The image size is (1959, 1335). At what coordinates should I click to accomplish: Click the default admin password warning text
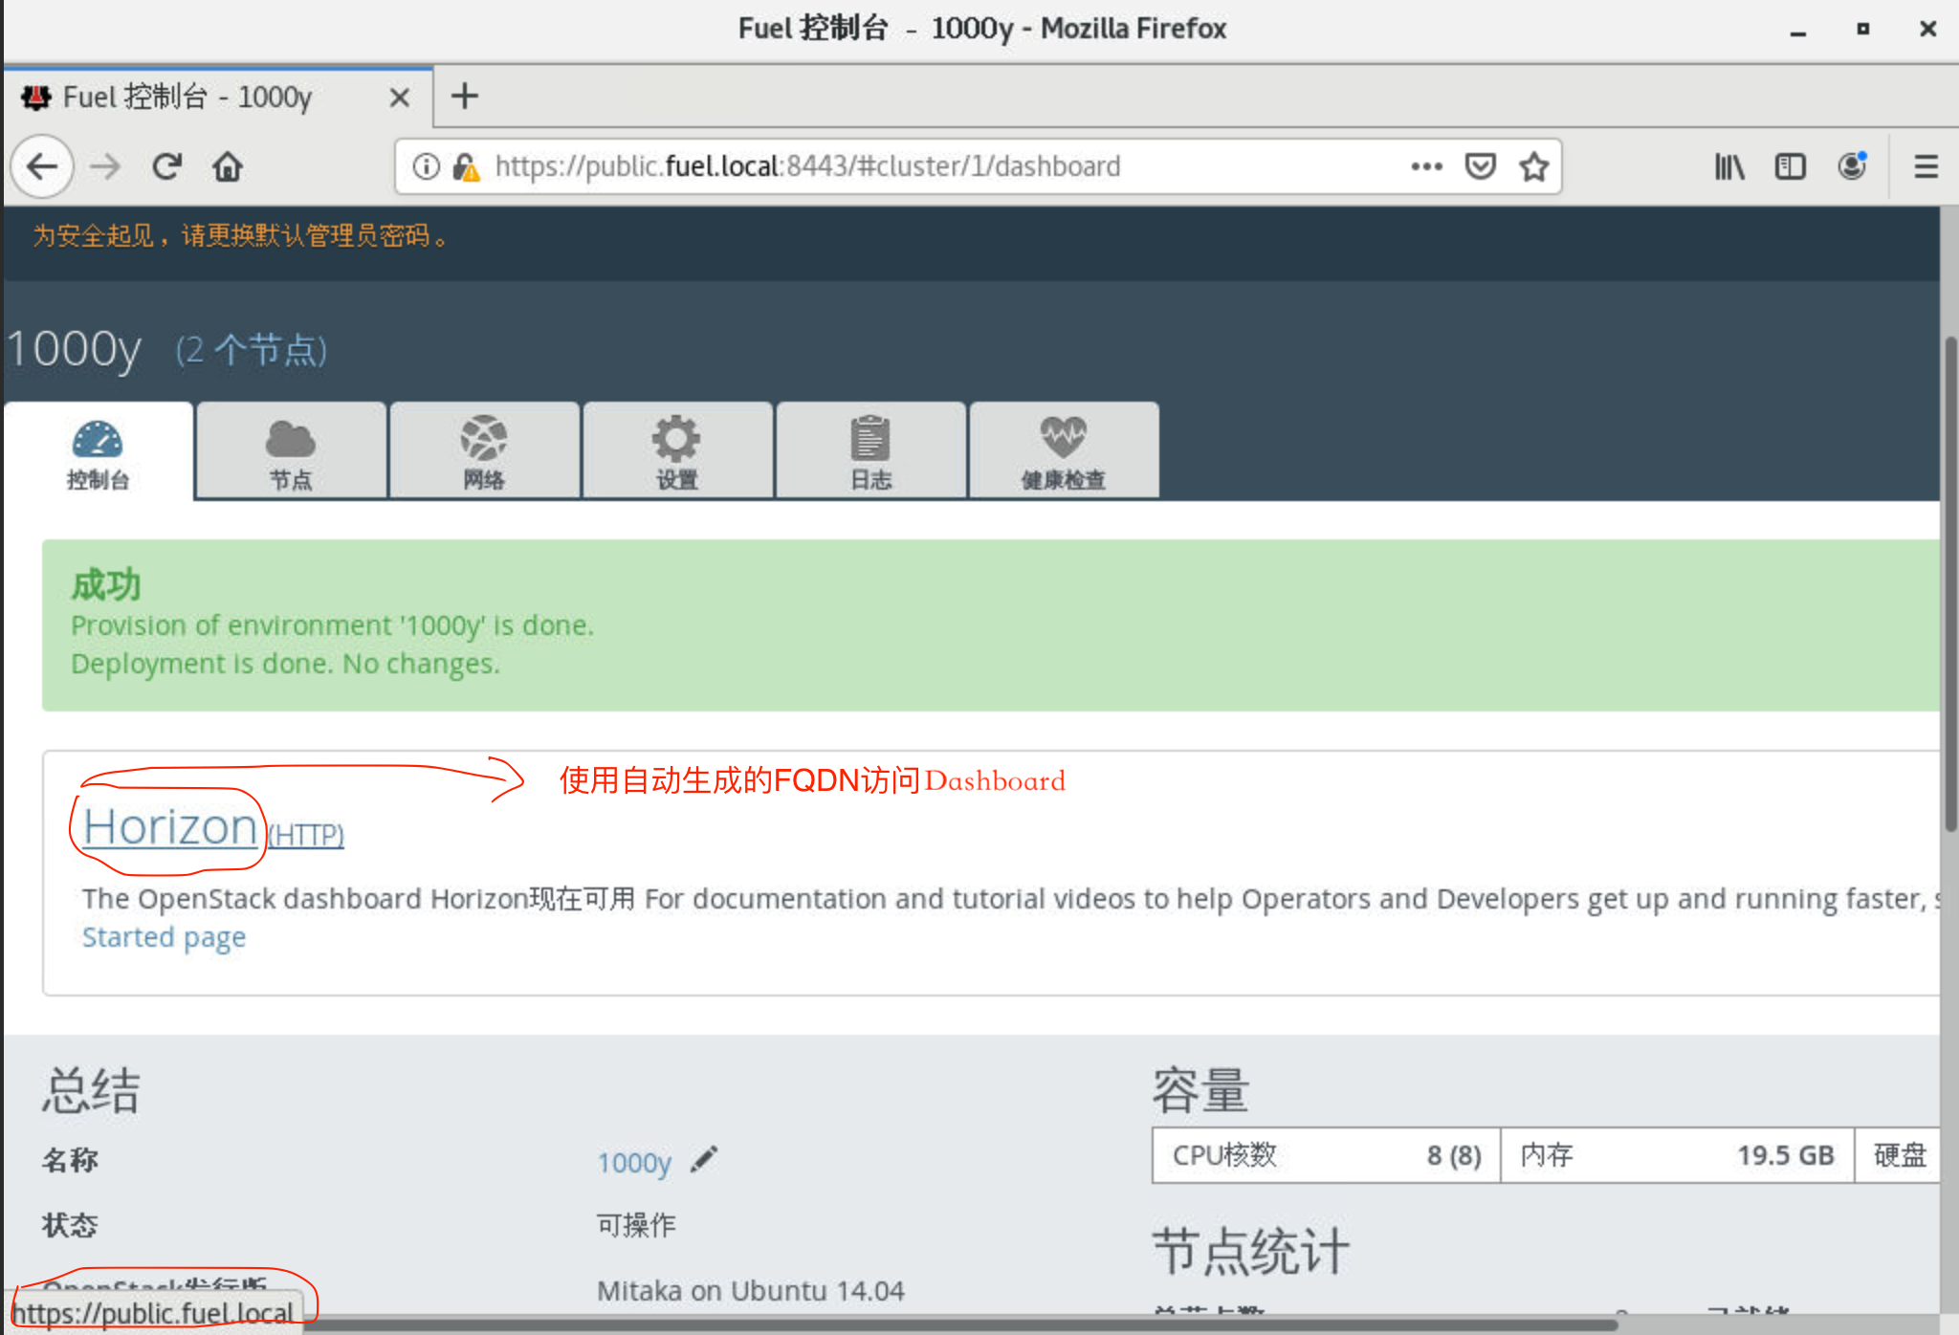click(x=240, y=235)
